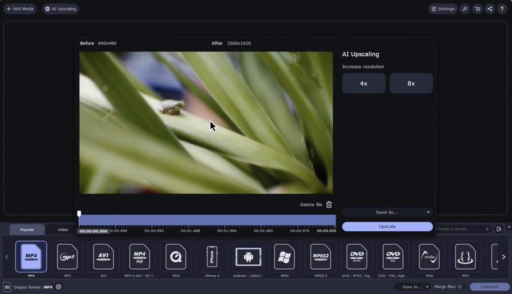This screenshot has width=512, height=294.
Task: Open the Settings menu
Action: [x=443, y=9]
